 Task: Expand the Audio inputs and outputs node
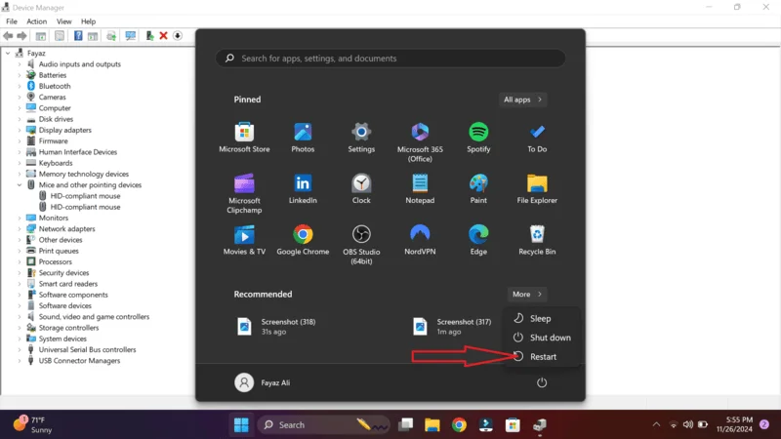pyautogui.click(x=20, y=64)
